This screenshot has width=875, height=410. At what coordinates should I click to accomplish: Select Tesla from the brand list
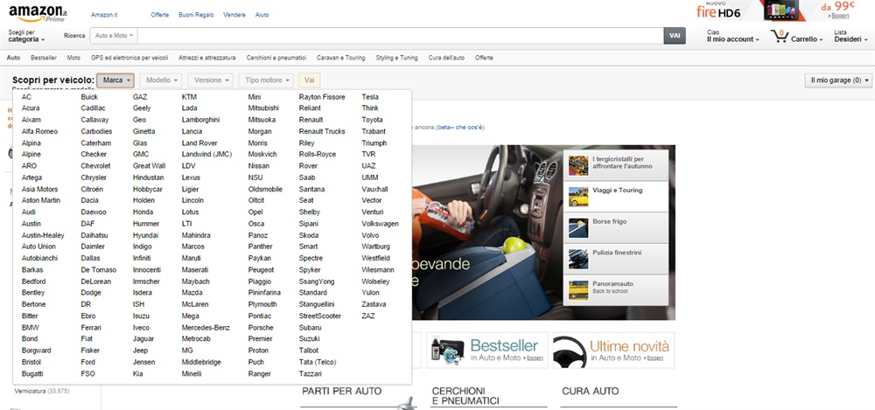[x=370, y=97]
